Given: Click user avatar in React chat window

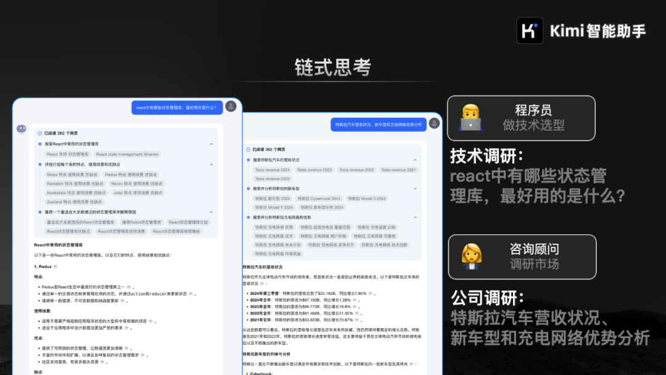Looking at the screenshot, I should pyautogui.click(x=231, y=106).
